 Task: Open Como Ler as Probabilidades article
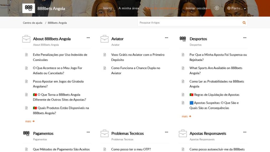(x=217, y=84)
